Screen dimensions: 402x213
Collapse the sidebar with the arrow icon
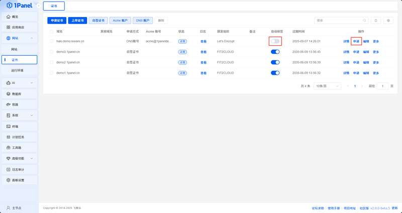[39, 6]
